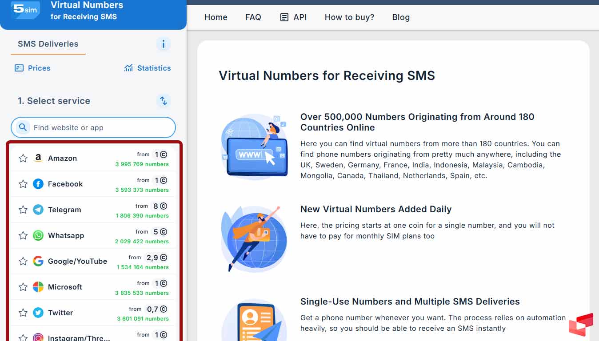Switch to the SMS Deliveries tab
This screenshot has width=599, height=341.
click(48, 44)
